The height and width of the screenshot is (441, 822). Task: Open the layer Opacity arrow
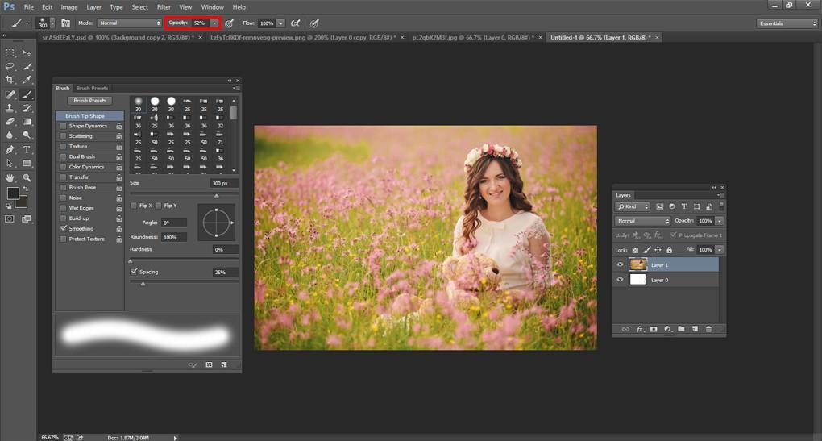[x=720, y=221]
